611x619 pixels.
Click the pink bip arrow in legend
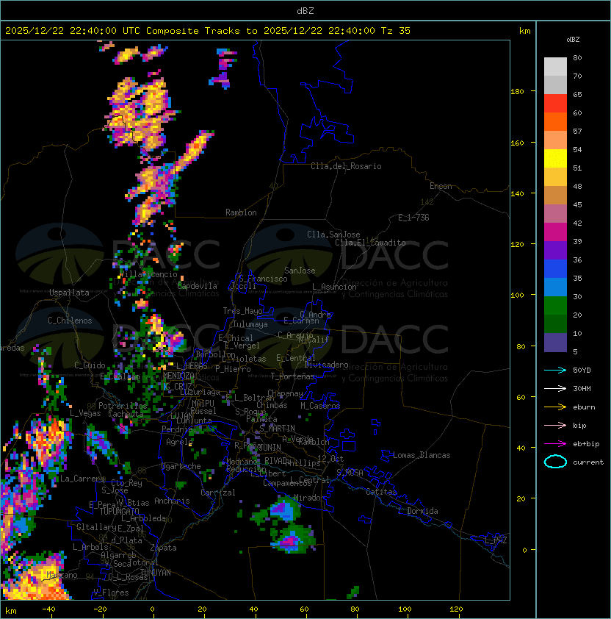click(x=555, y=425)
